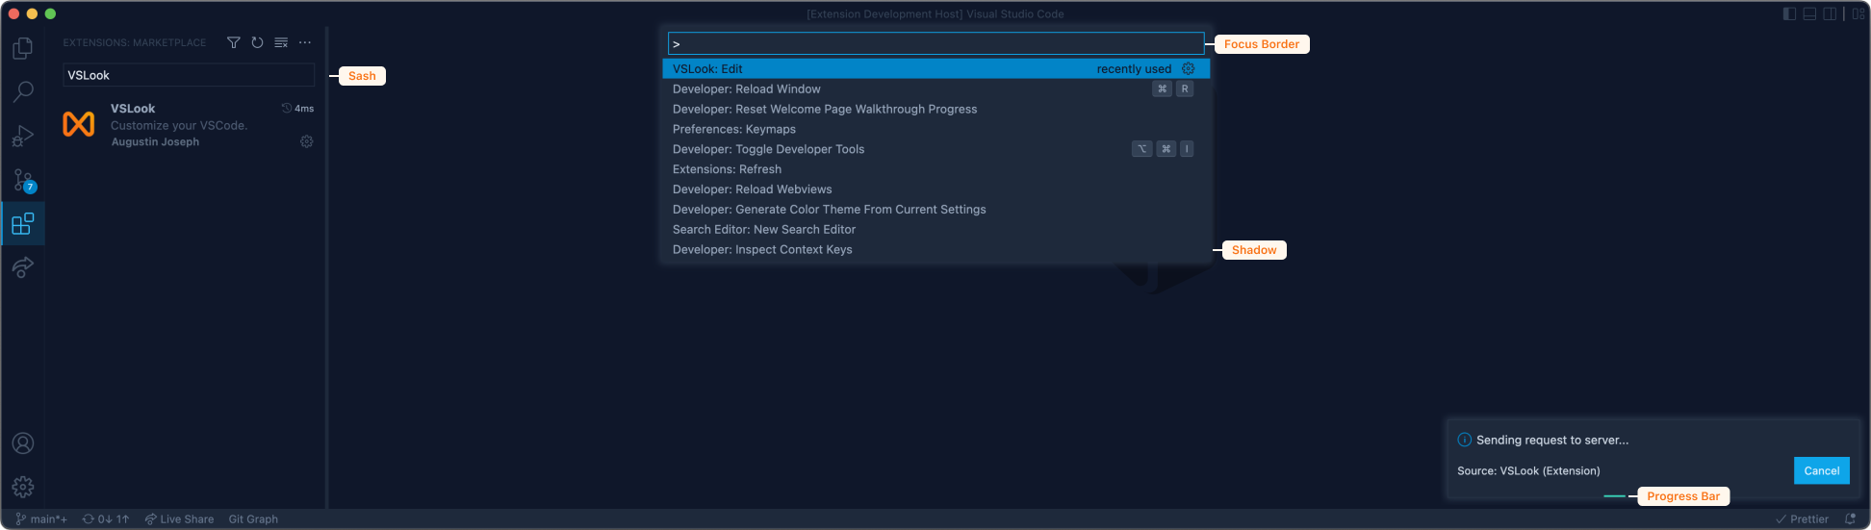Configure keybinding gear on VSLook: Edit row
Image resolution: width=1871 pixels, height=530 pixels.
[1189, 69]
